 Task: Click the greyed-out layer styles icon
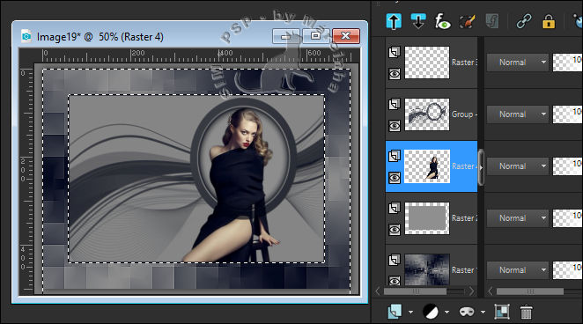[492, 21]
